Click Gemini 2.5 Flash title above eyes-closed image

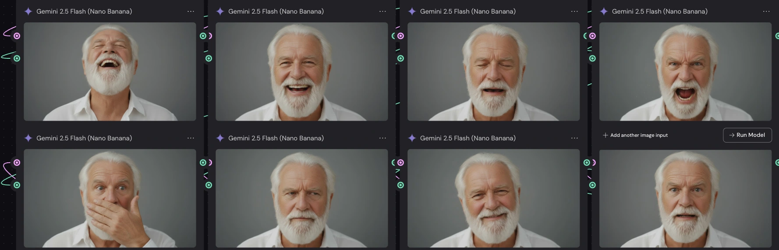(468, 11)
